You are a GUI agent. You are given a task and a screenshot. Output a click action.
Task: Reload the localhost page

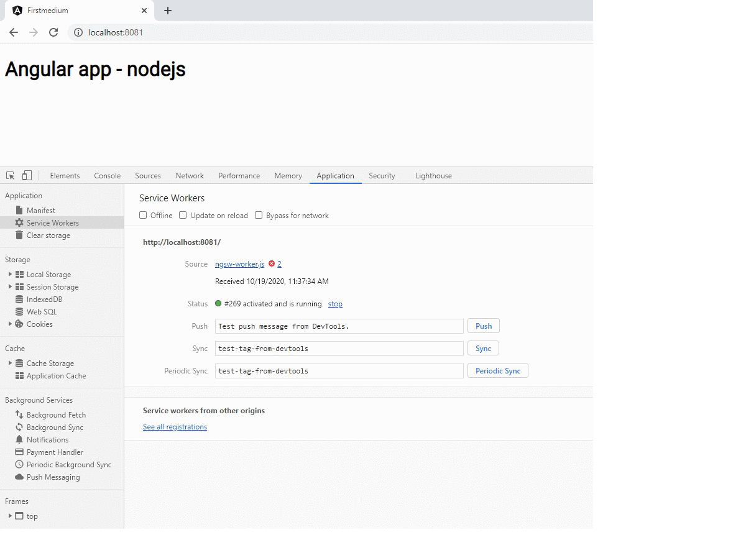(53, 32)
